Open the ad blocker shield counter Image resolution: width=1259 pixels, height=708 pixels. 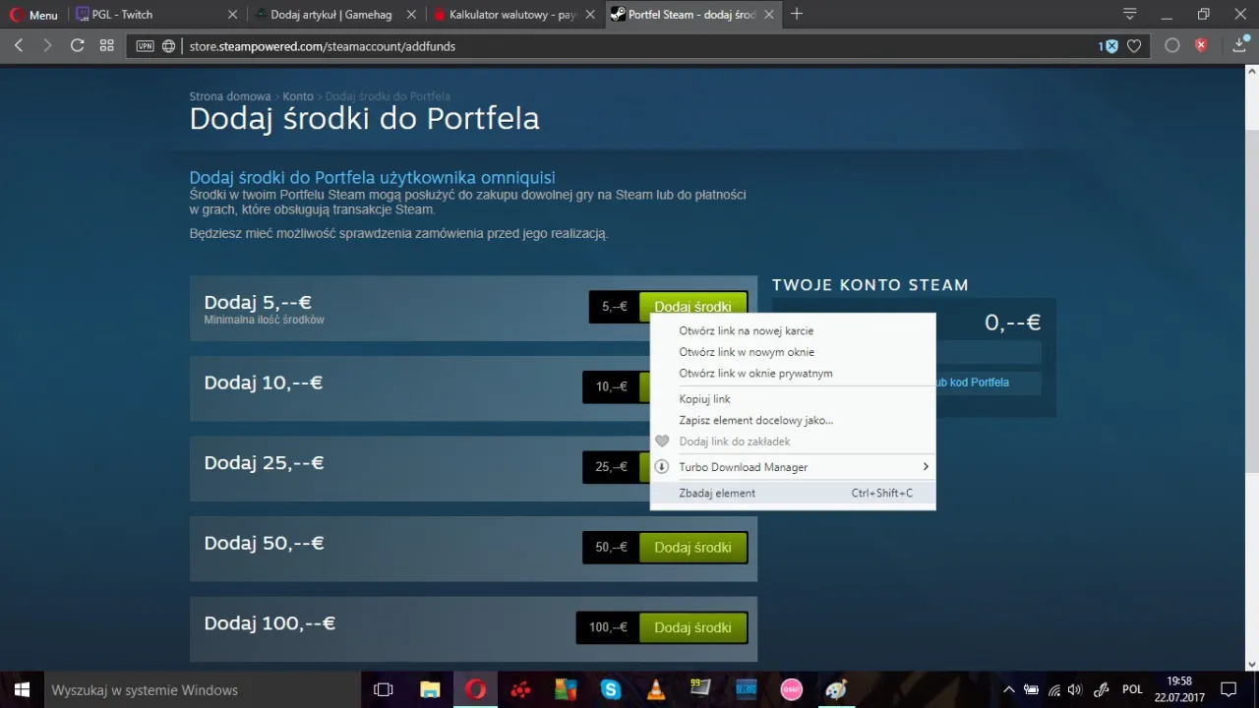click(x=1109, y=46)
